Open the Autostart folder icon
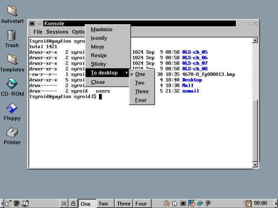Image resolution: width=278 pixels, height=208 pixels. coord(12,11)
